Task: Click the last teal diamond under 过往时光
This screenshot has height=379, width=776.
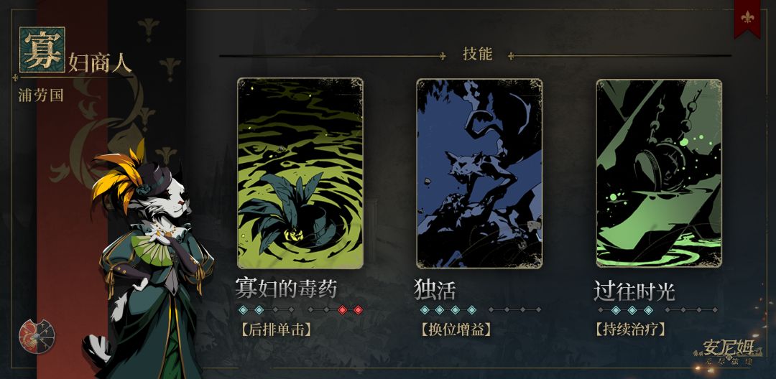Action: [648, 310]
